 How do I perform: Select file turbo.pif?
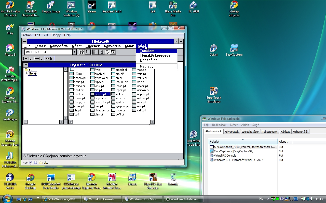[x=118, y=110]
